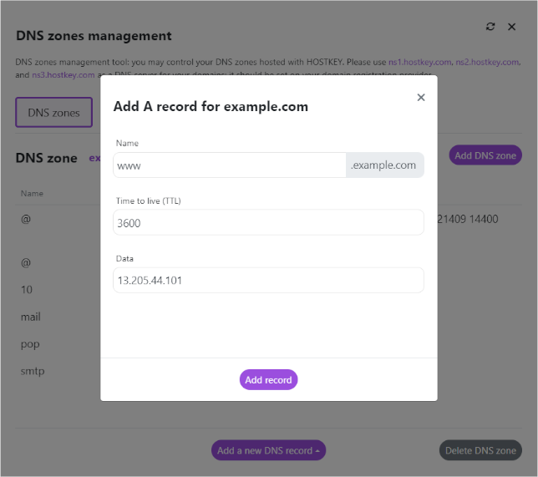Switch to the DNS zones tab
This screenshot has width=538, height=477.
coord(53,113)
